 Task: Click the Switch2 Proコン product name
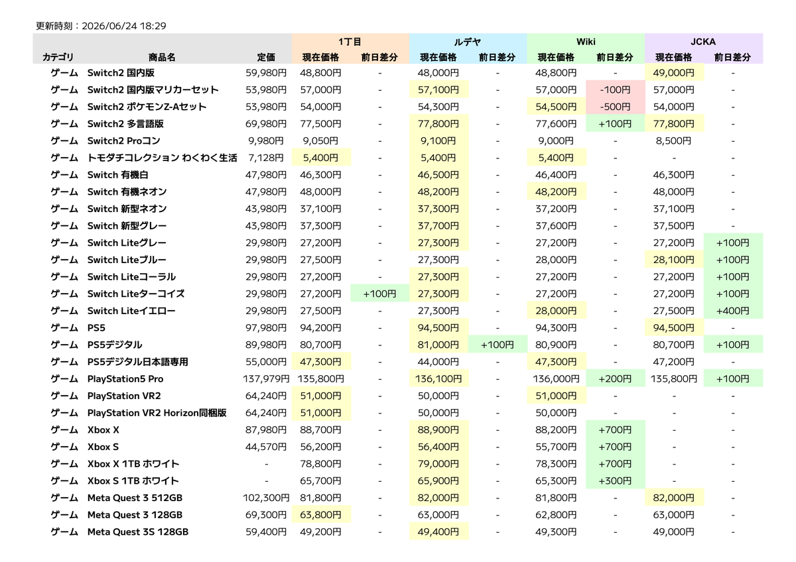click(124, 140)
